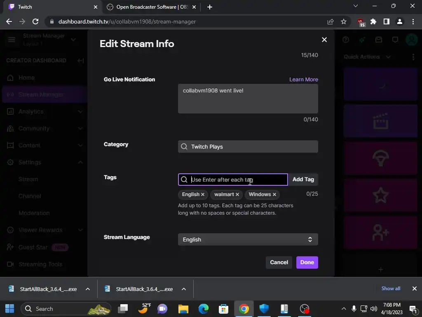Click the clip quick action tile
Image resolution: width=422 pixels, height=317 pixels.
tap(380, 121)
